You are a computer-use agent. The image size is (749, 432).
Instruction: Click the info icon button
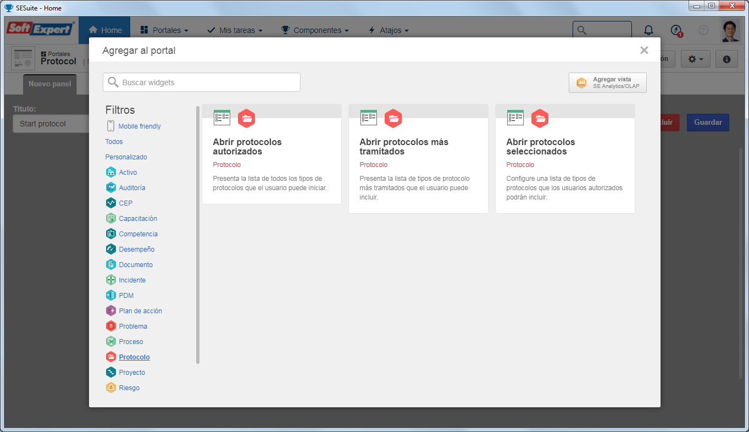(726, 59)
